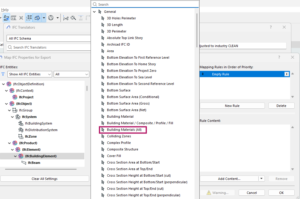Click the scissors trim tool icon
This screenshot has width=300, height=199.
pos(66,18)
